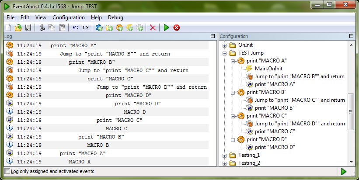The height and width of the screenshot is (180, 359).
Task: Expand the Testing_1 folder
Action: 225,156
